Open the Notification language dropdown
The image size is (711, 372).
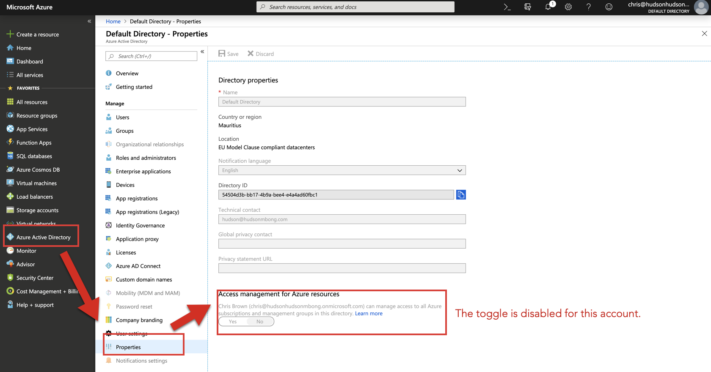[x=342, y=170]
